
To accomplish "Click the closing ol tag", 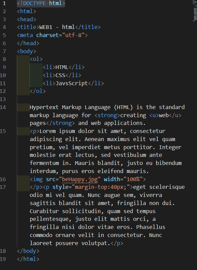I will pos(38,91).
